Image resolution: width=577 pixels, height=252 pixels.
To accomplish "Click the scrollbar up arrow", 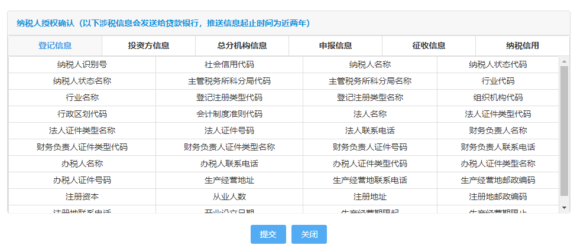I will (564, 61).
